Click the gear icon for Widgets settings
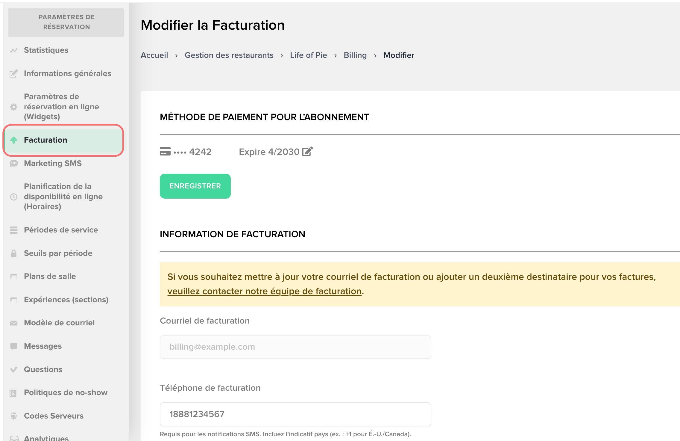680x441 pixels. [14, 107]
